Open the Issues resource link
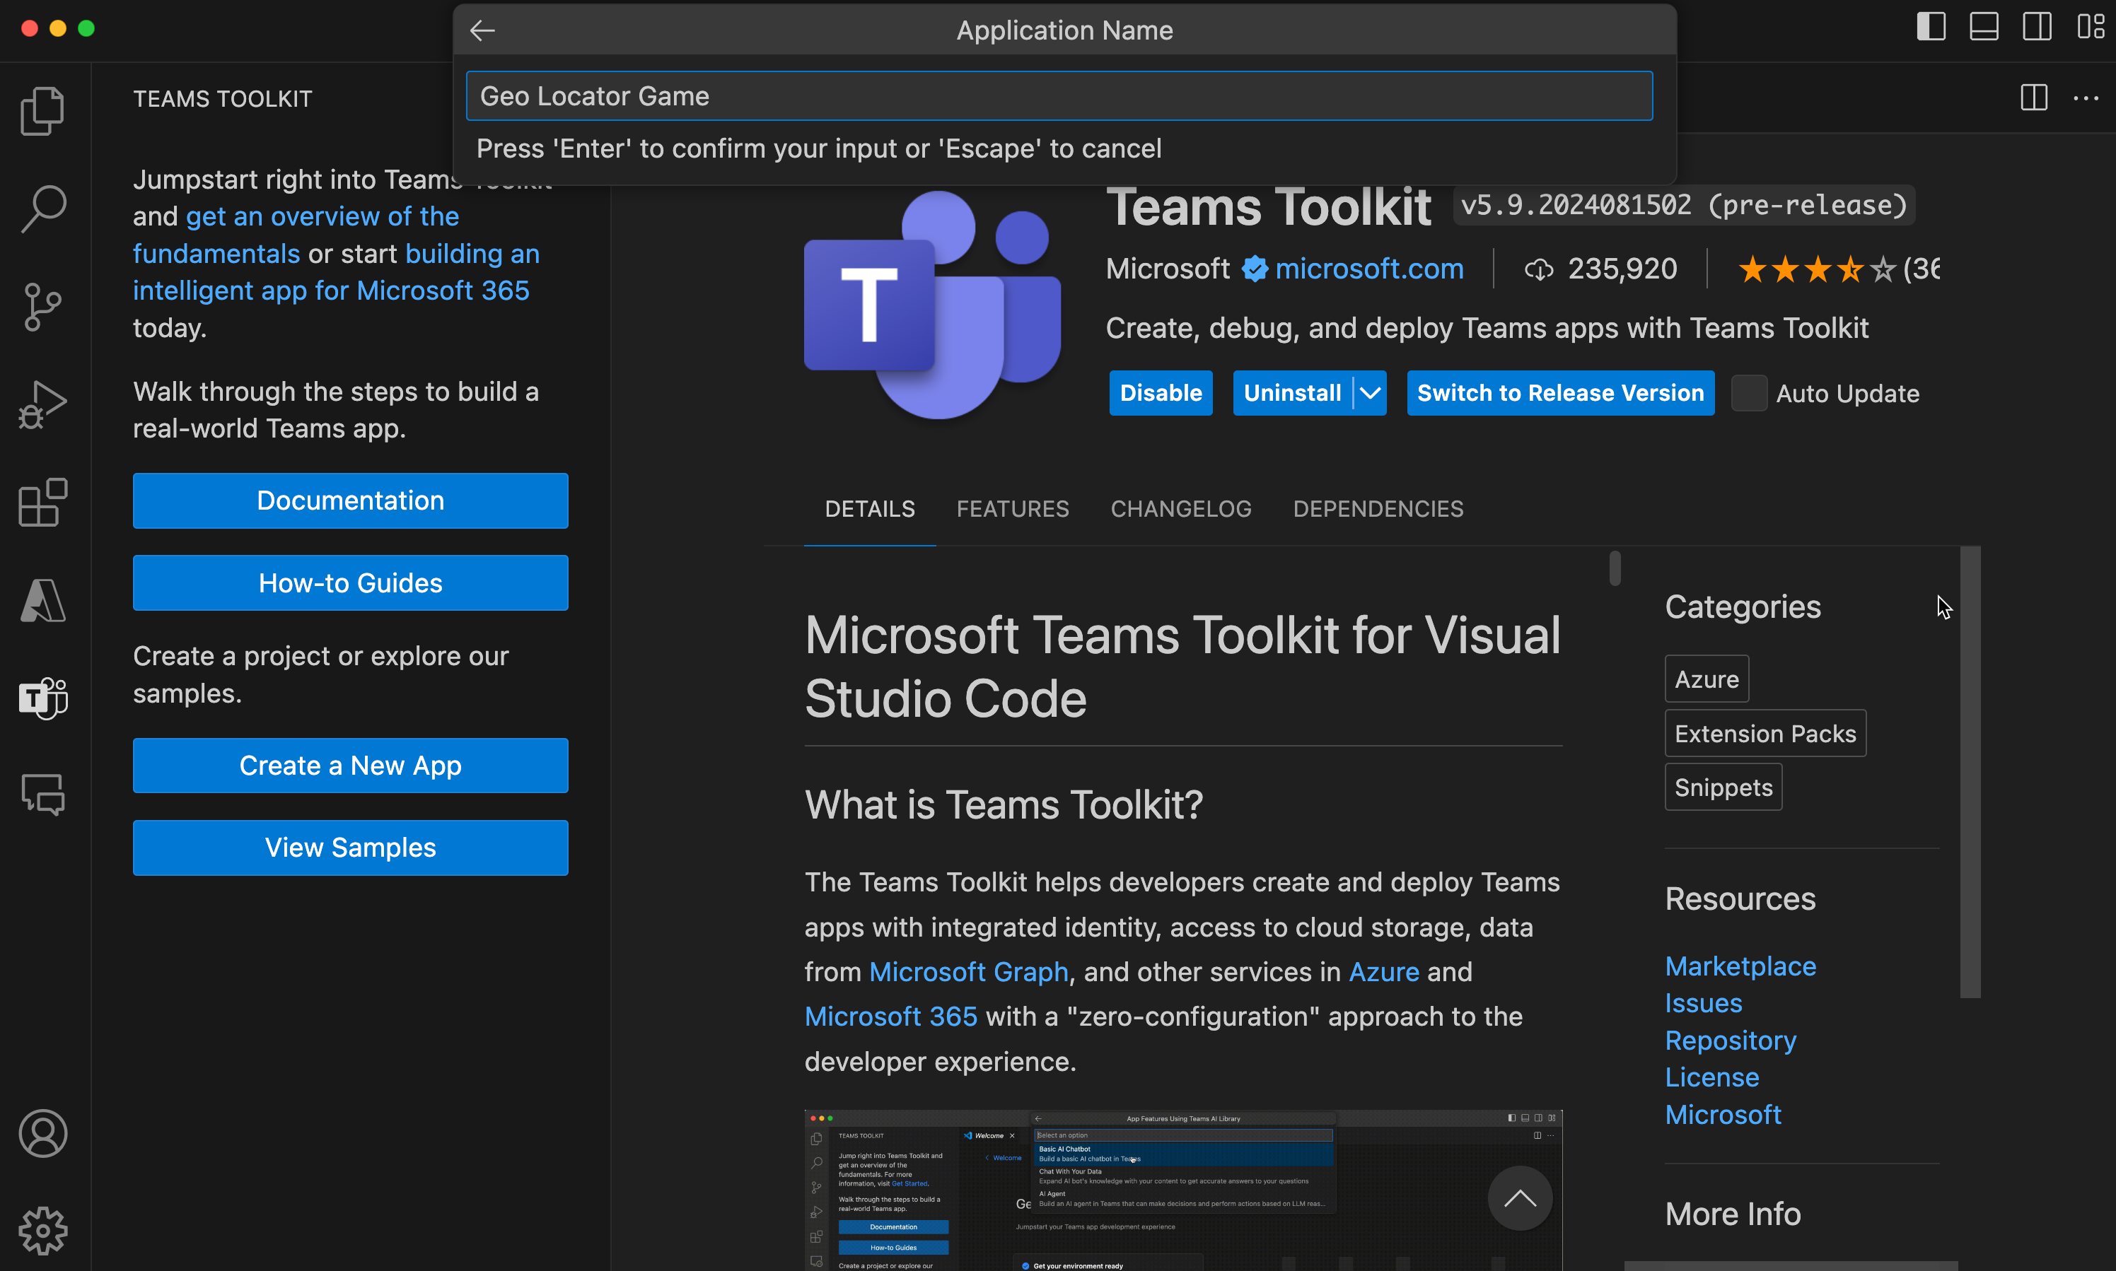 pos(1703,1002)
